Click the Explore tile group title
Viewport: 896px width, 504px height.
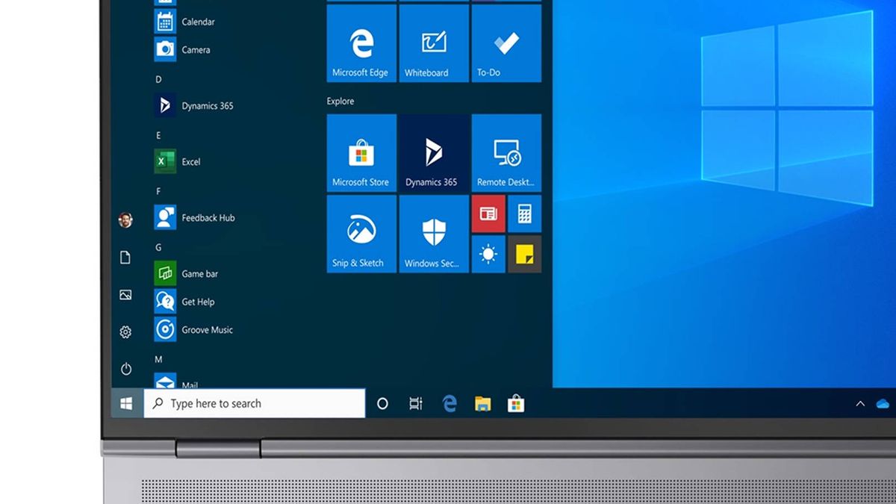pos(340,101)
